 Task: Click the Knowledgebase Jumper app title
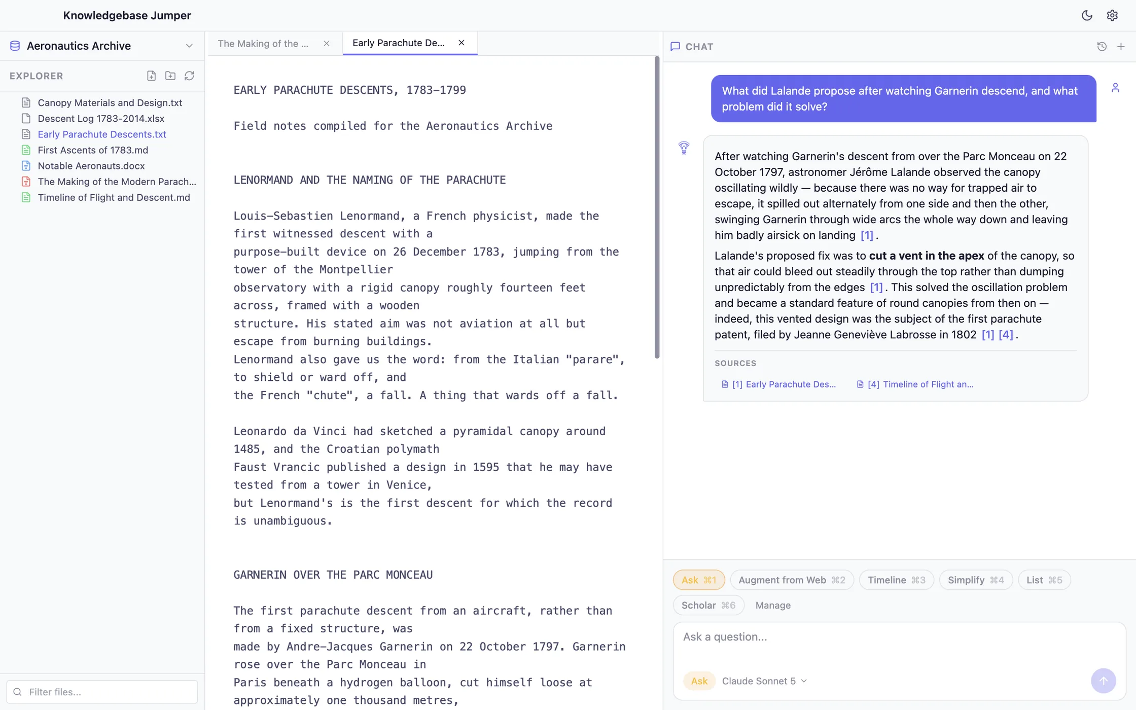pyautogui.click(x=127, y=15)
